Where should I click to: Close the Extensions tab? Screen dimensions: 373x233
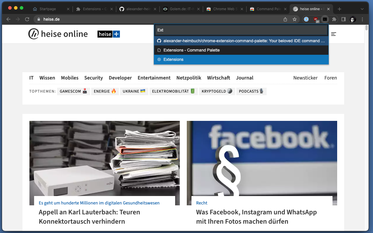pos(112,9)
